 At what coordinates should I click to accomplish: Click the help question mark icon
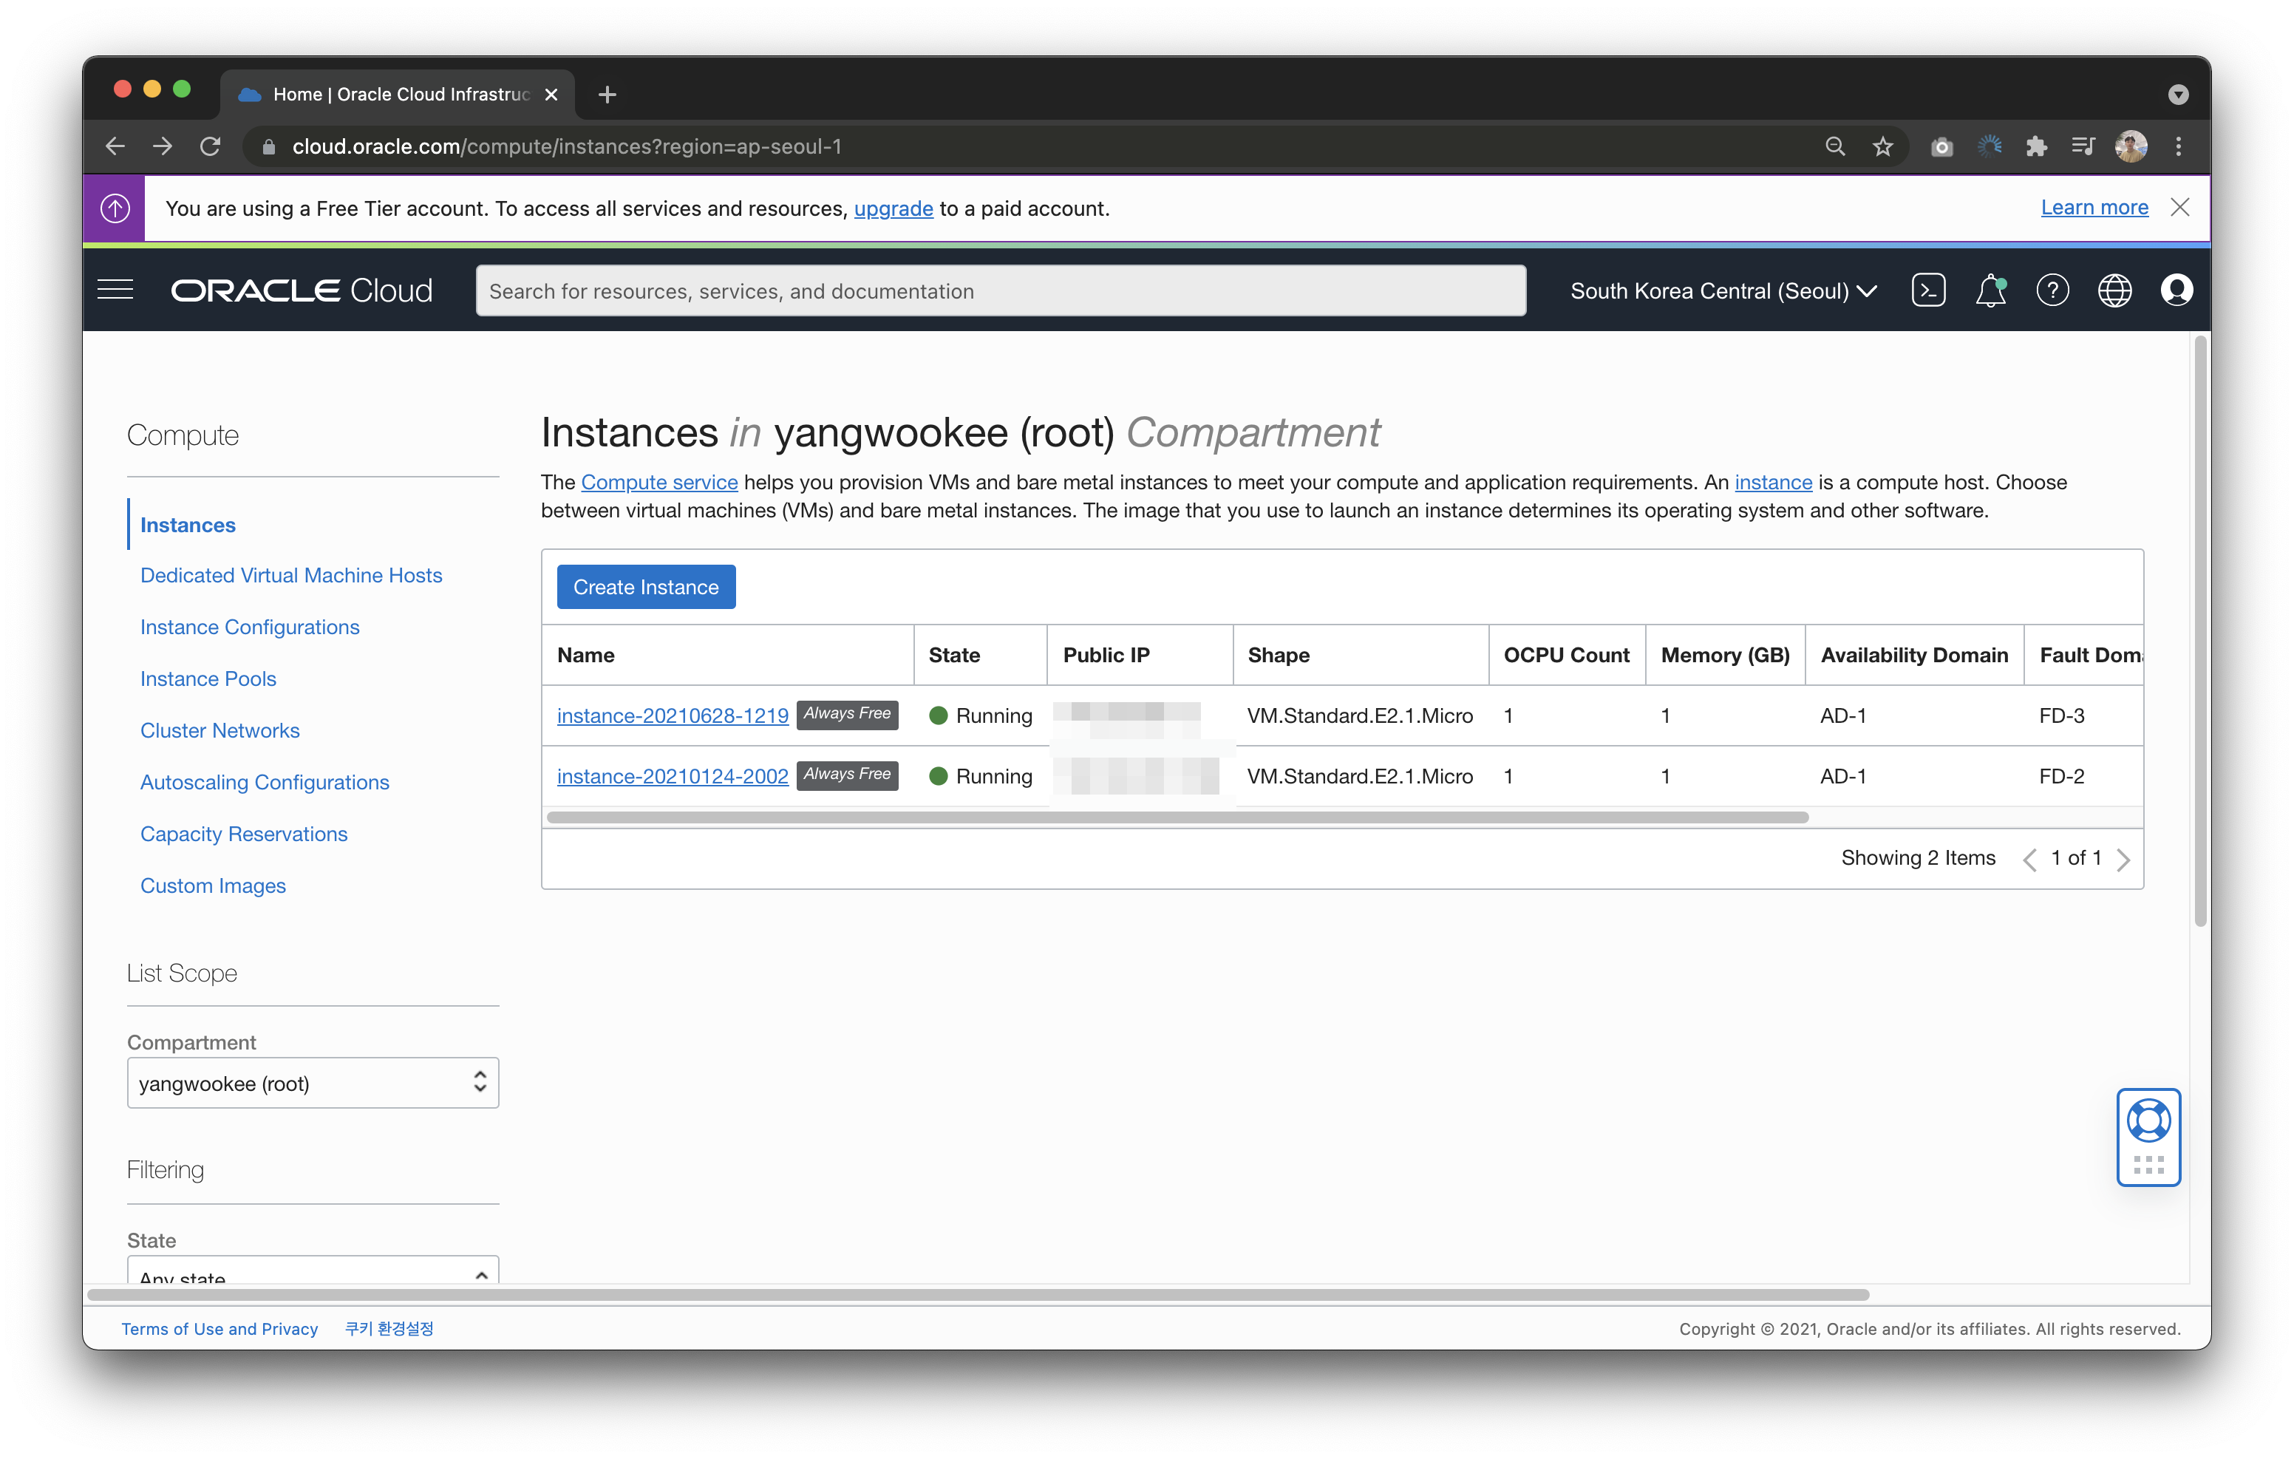(2052, 290)
